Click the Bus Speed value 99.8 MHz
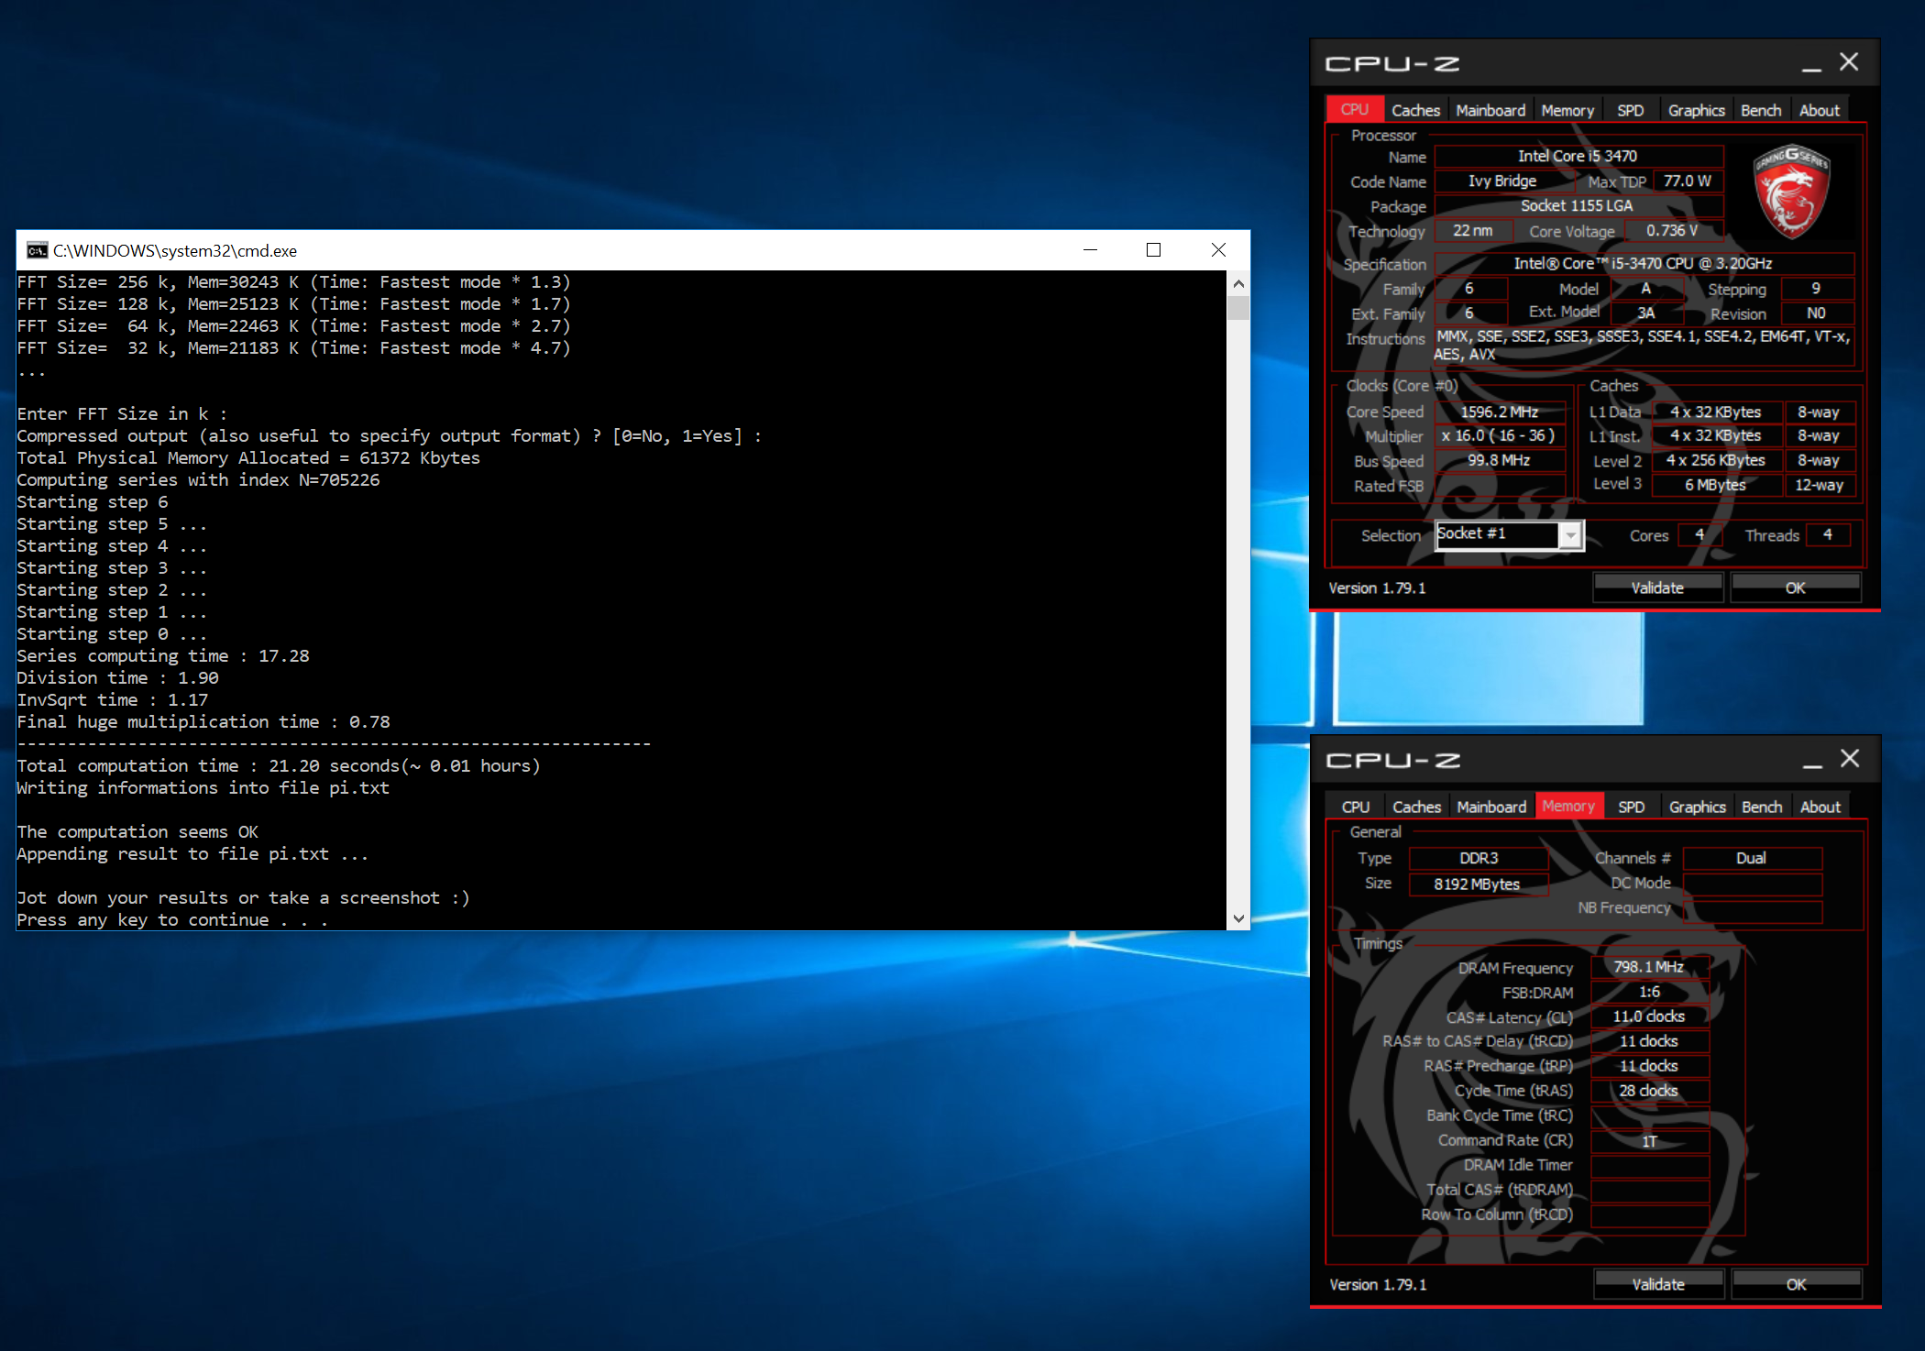Viewport: 1925px width, 1351px height. click(1499, 460)
